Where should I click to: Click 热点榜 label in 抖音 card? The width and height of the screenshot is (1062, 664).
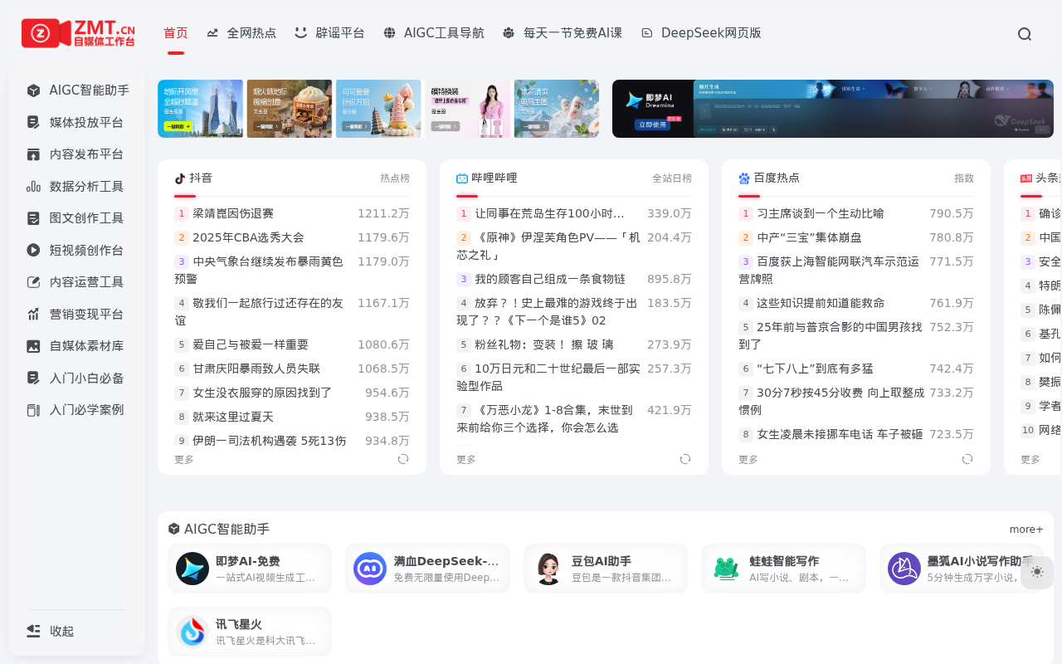pyautogui.click(x=395, y=178)
